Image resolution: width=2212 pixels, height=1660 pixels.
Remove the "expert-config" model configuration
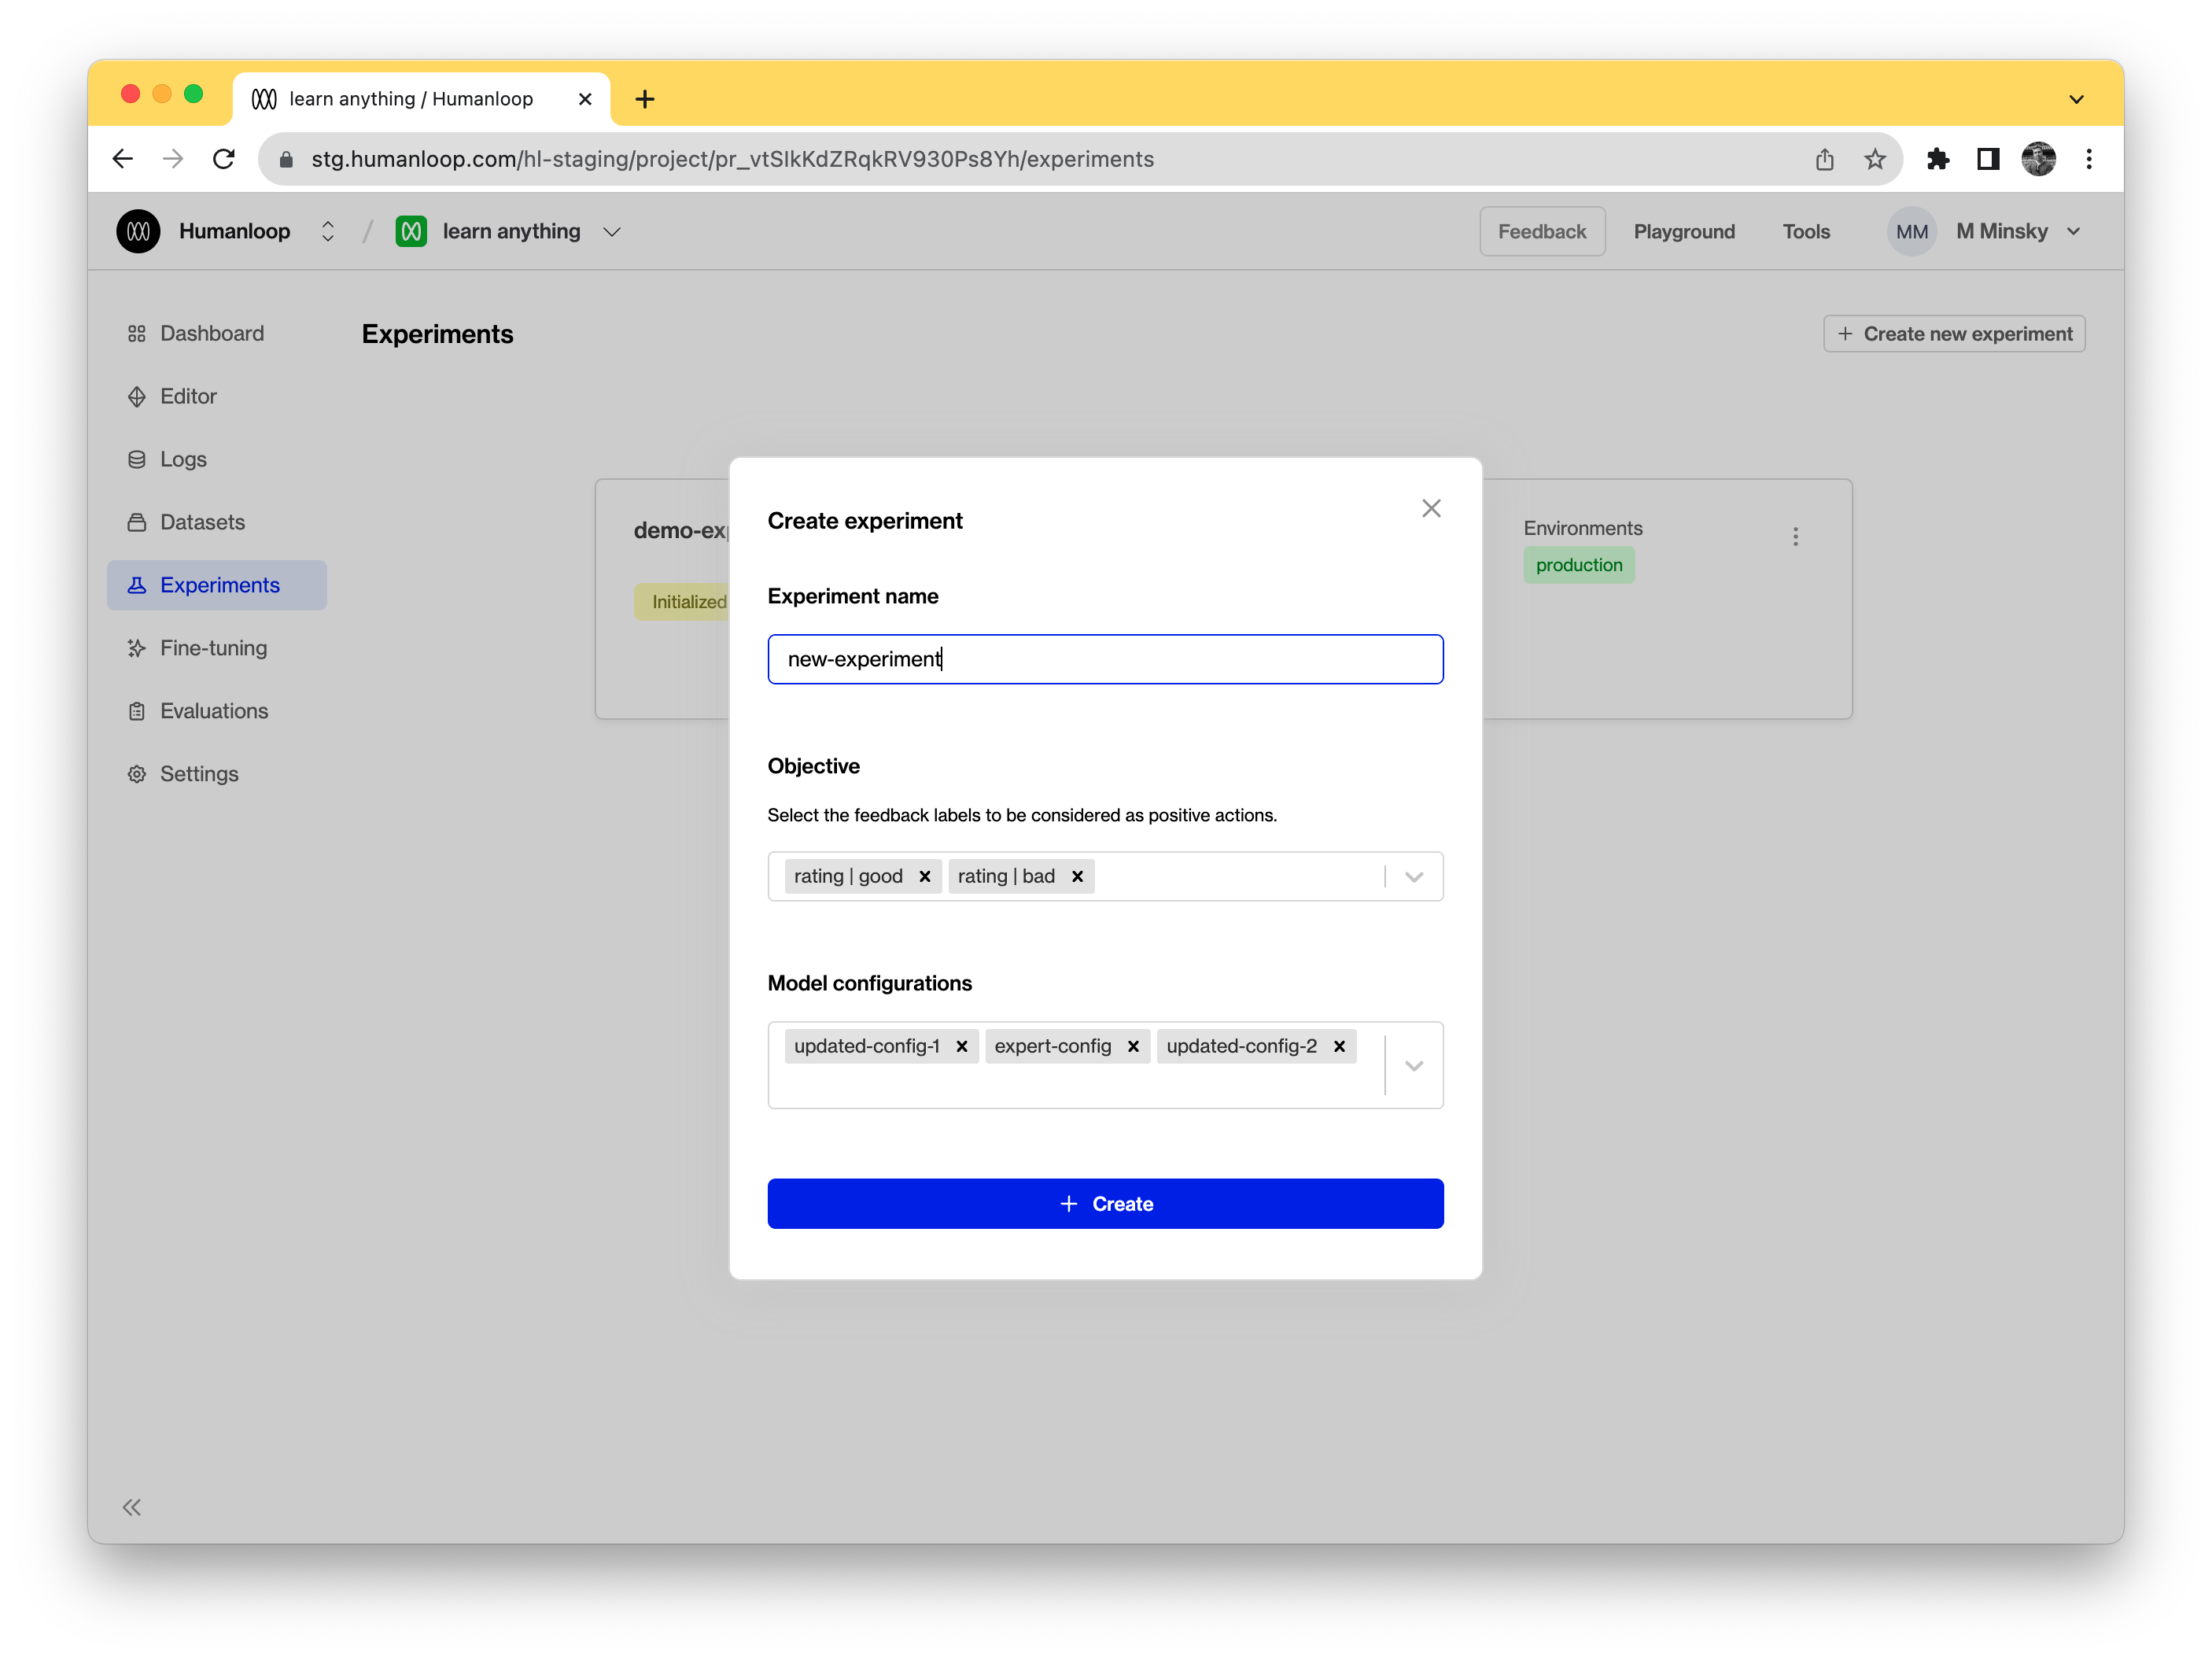pyautogui.click(x=1133, y=1046)
